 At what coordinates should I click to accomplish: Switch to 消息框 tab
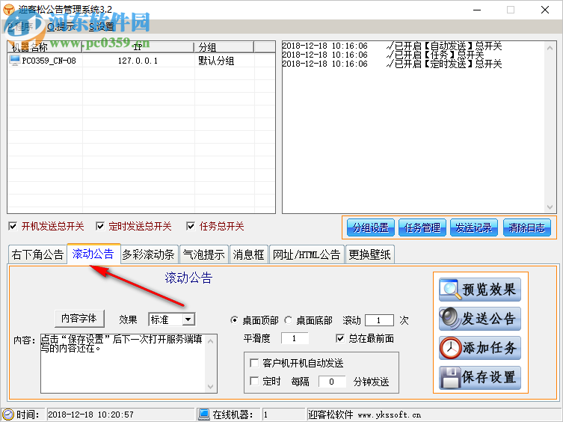pos(248,254)
